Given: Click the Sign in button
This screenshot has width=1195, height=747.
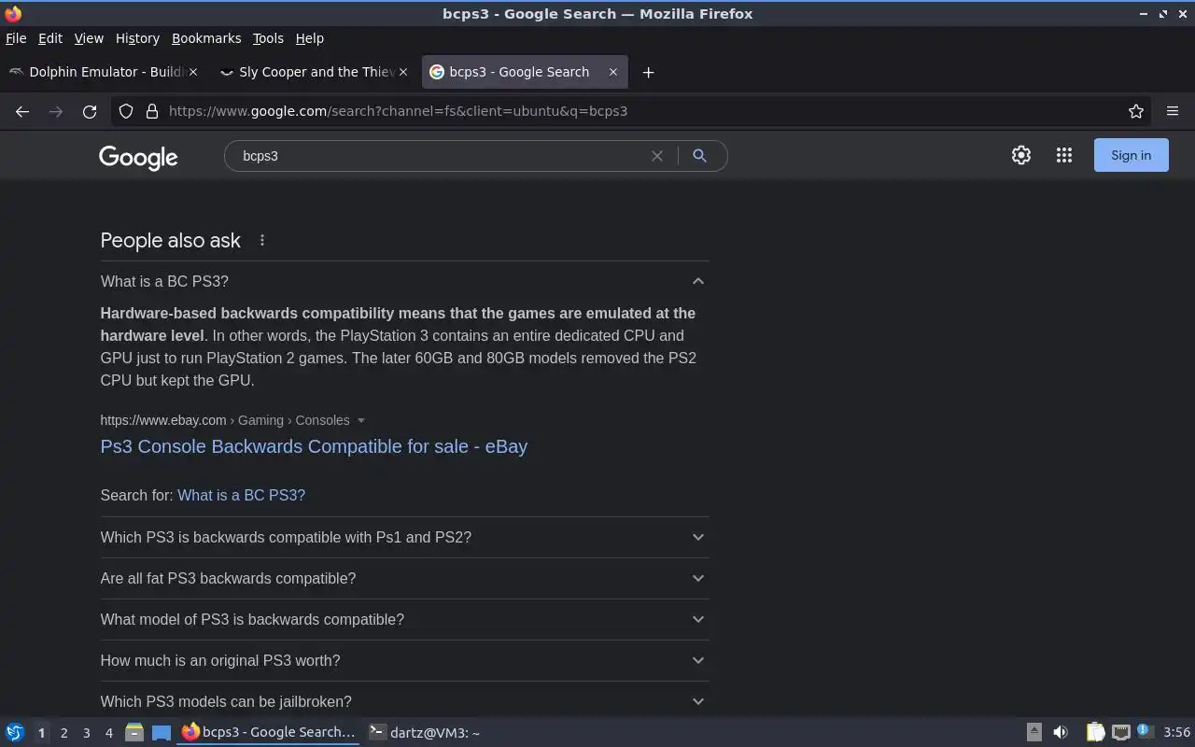Looking at the screenshot, I should [1131, 156].
